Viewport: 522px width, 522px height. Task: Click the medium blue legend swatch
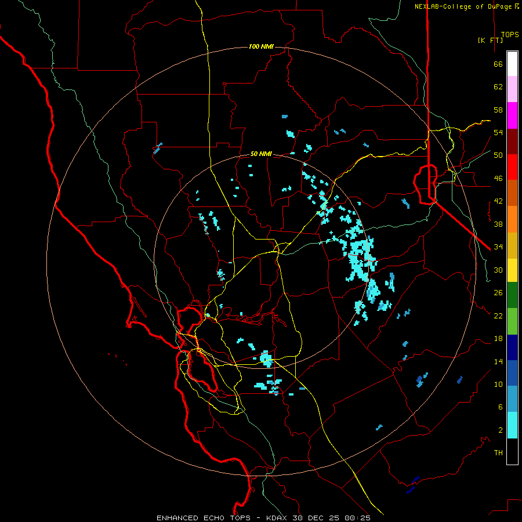pyautogui.click(x=512, y=373)
